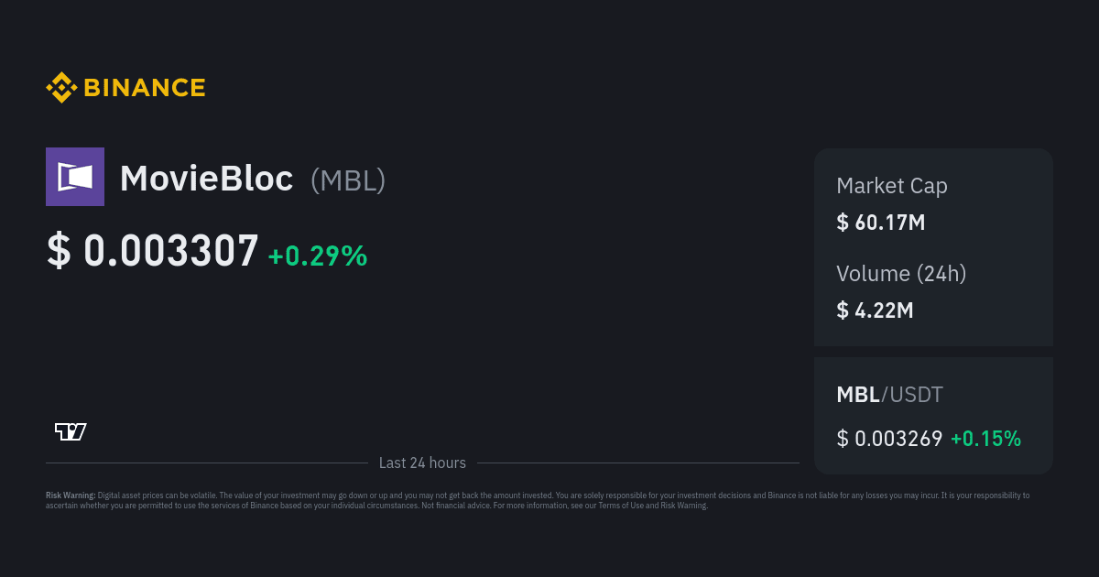Click the Binance diamond logo icon
The width and height of the screenshot is (1099, 577).
[61, 88]
